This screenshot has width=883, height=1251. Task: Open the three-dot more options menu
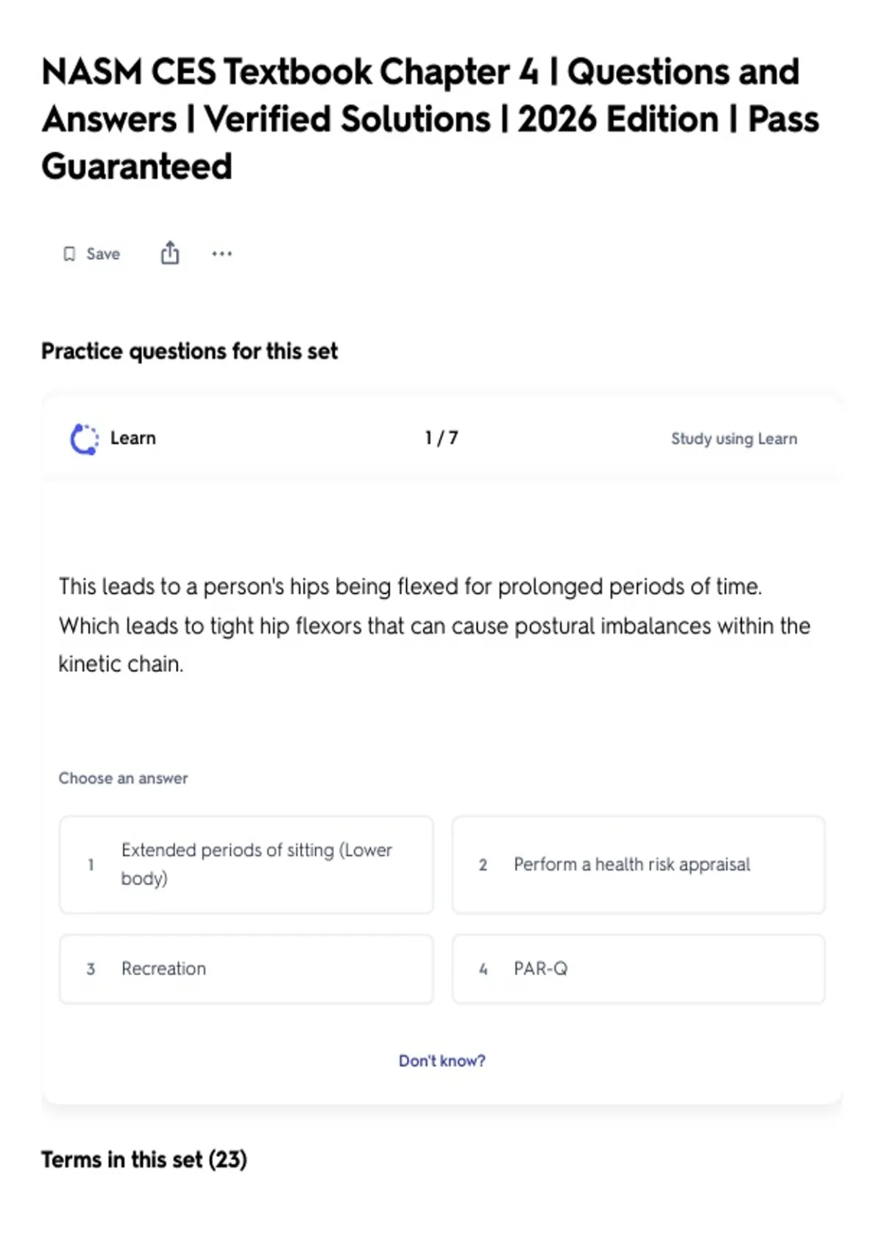click(x=221, y=254)
